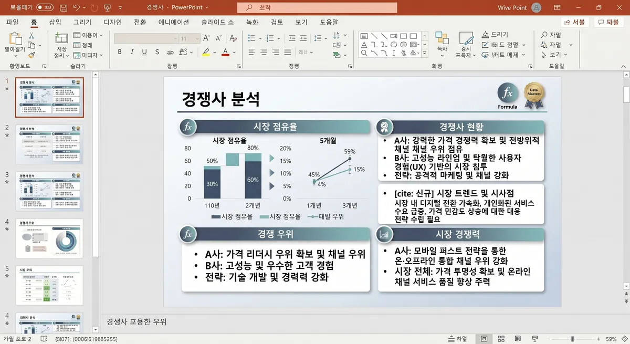Click the align right paragraph icon
This screenshot has height=344, width=630.
pos(277,52)
